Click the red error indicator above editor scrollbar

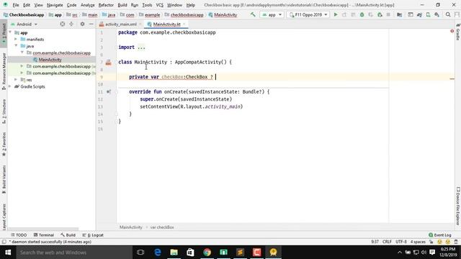click(x=452, y=31)
